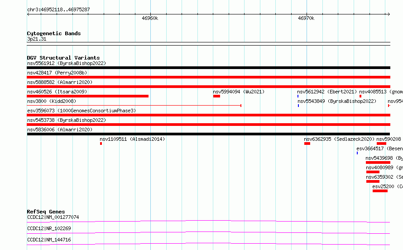Click the red bar under nsv4080989

tap(373, 172)
